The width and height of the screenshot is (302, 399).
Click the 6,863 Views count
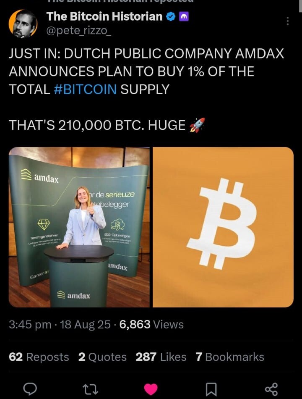pyautogui.click(x=151, y=324)
